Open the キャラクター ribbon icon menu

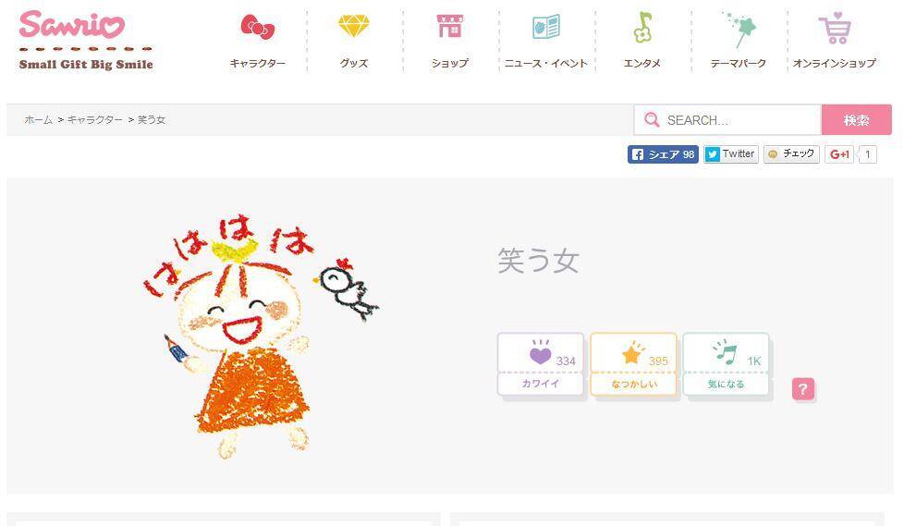tap(258, 28)
